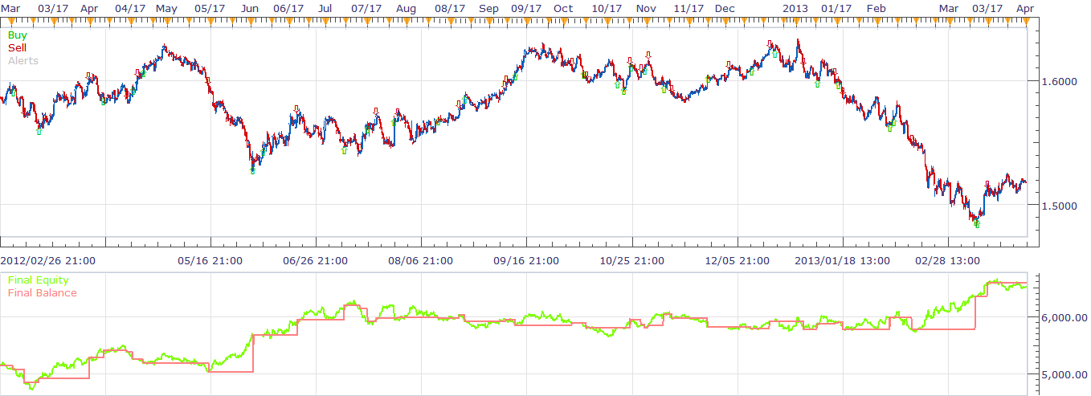Click the Jul month label on the timeline
Image resolution: width=1091 pixels, height=396 pixels.
[x=325, y=8]
